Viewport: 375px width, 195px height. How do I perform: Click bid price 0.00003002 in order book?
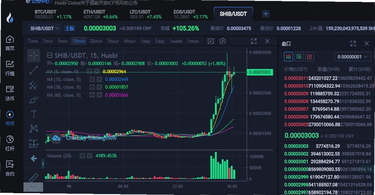pyautogui.click(x=296, y=154)
